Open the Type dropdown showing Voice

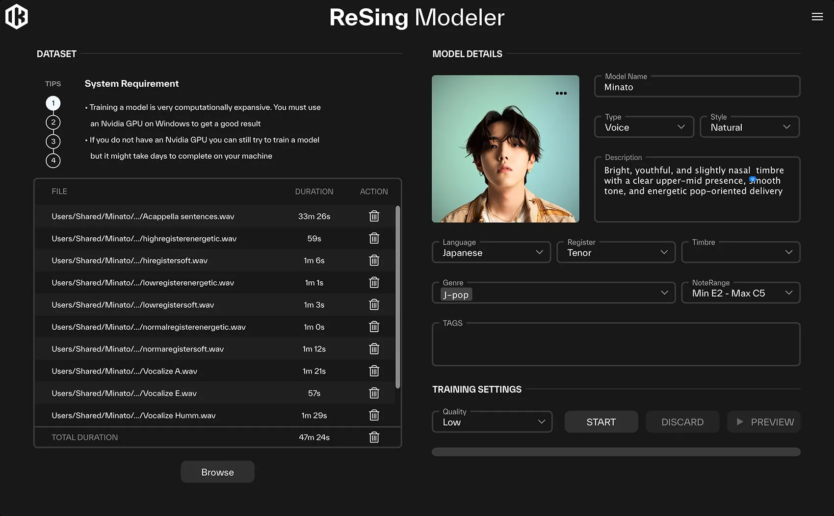644,127
